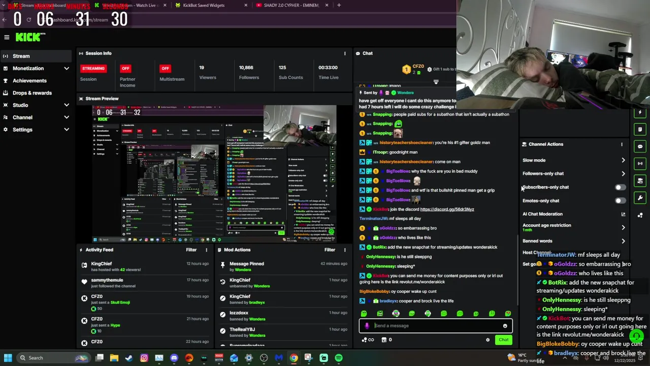Click the Send a message field
Image resolution: width=650 pixels, height=366 pixels.
[x=436, y=326]
